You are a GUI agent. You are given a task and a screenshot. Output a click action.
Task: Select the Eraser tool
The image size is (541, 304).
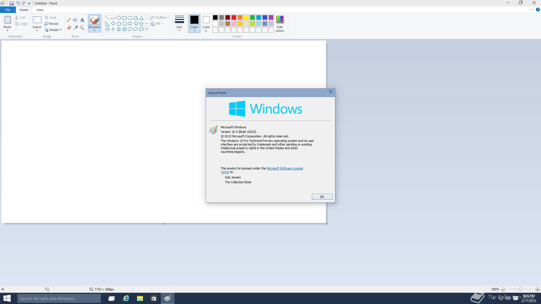(69, 28)
